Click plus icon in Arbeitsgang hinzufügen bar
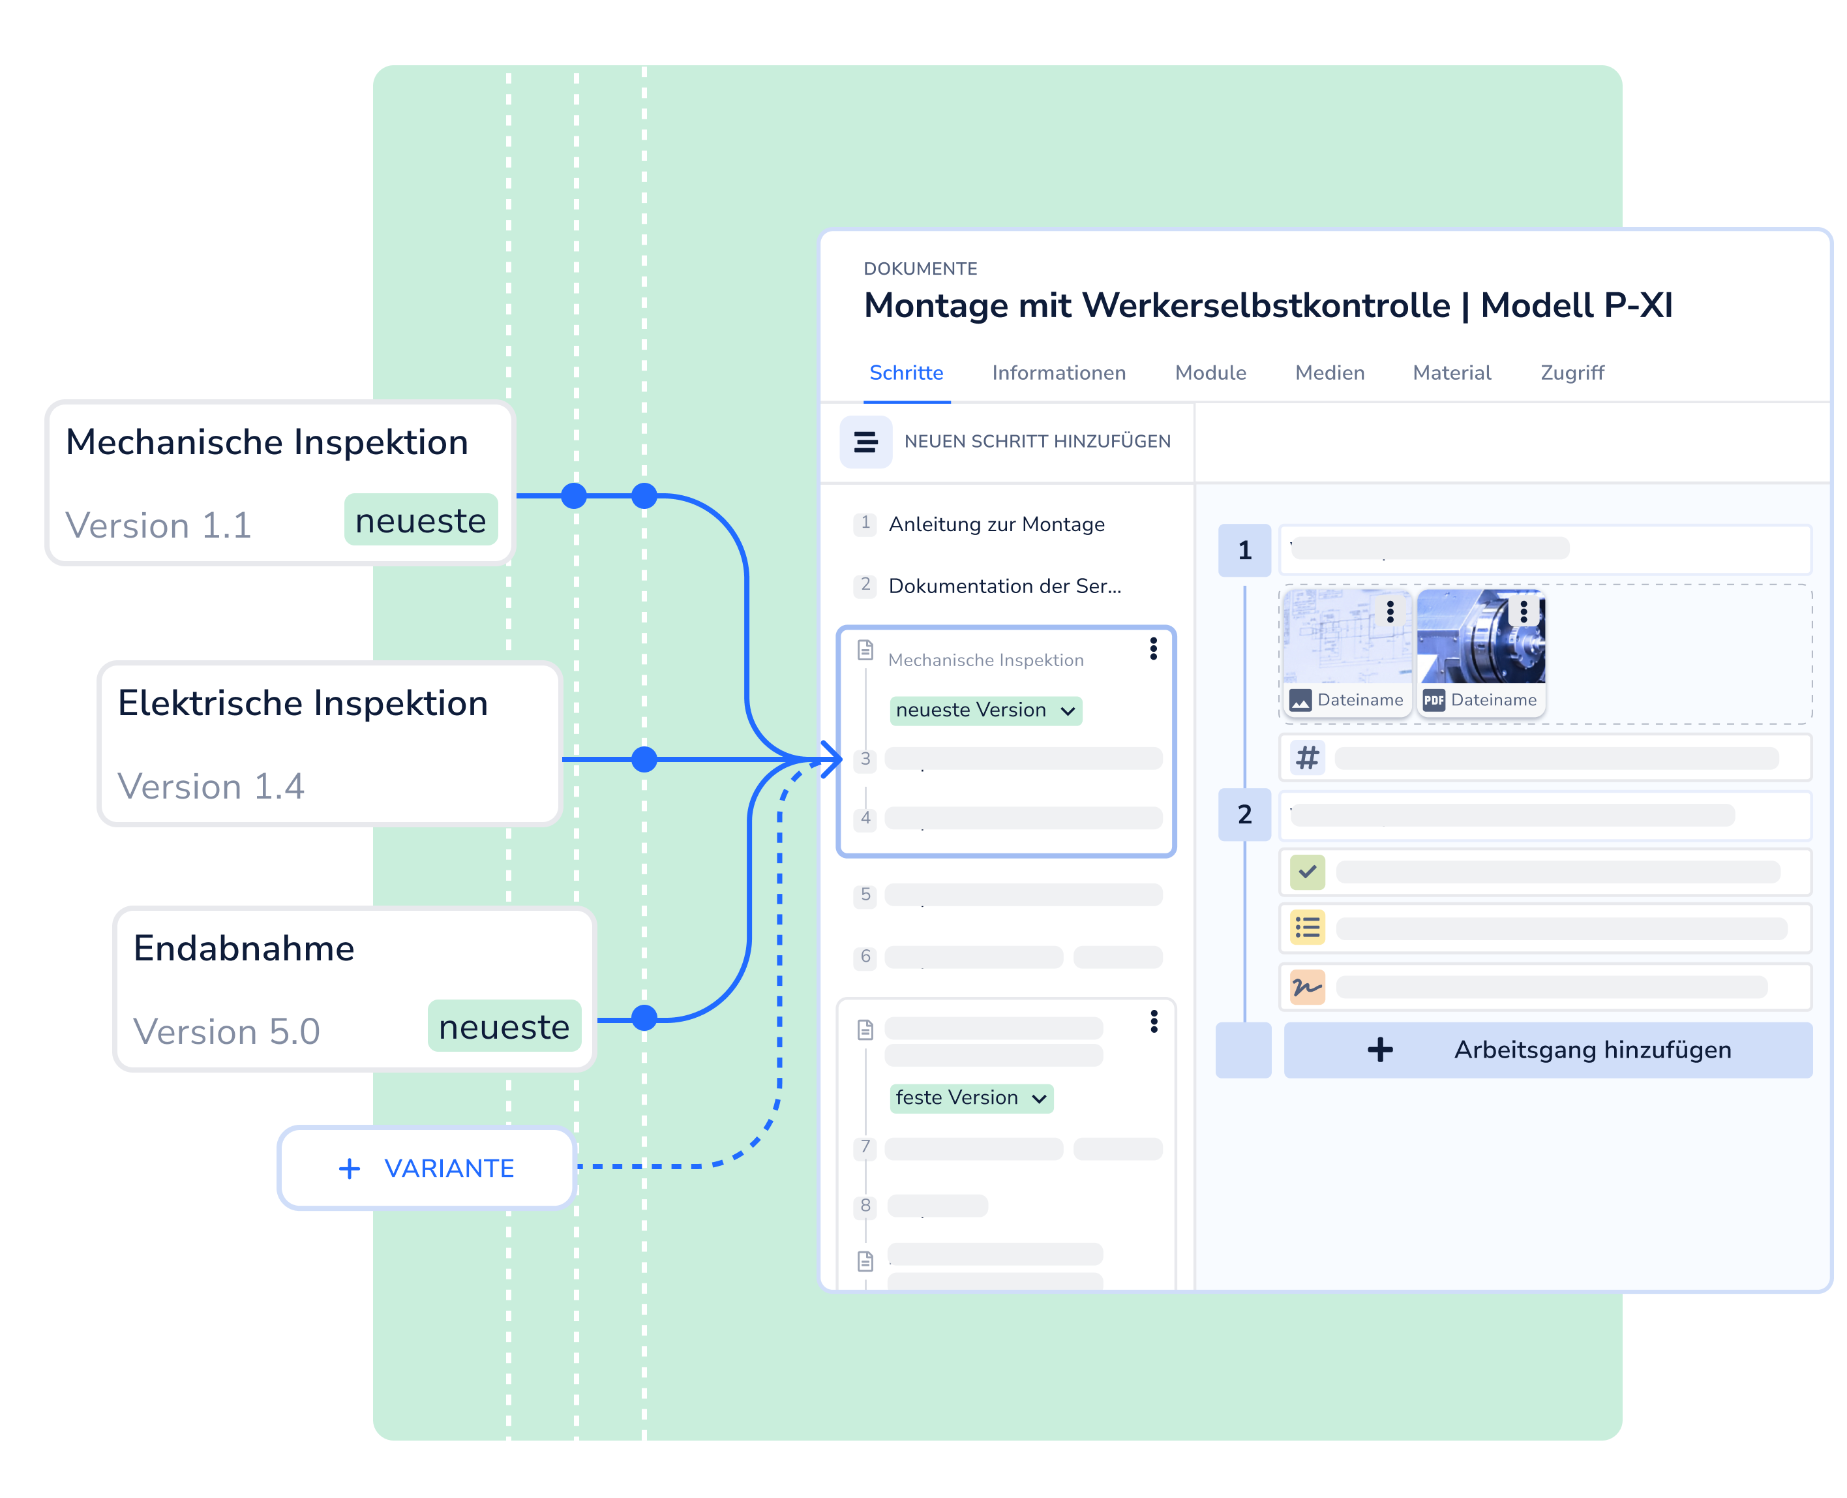This screenshot has width=1847, height=1498. coord(1379,1049)
